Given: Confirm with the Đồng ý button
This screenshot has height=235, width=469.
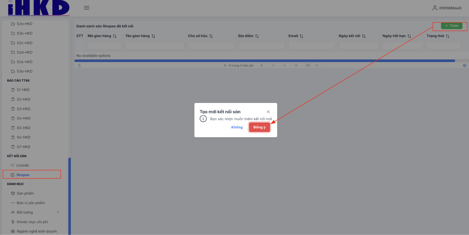Looking at the screenshot, I should tap(259, 127).
